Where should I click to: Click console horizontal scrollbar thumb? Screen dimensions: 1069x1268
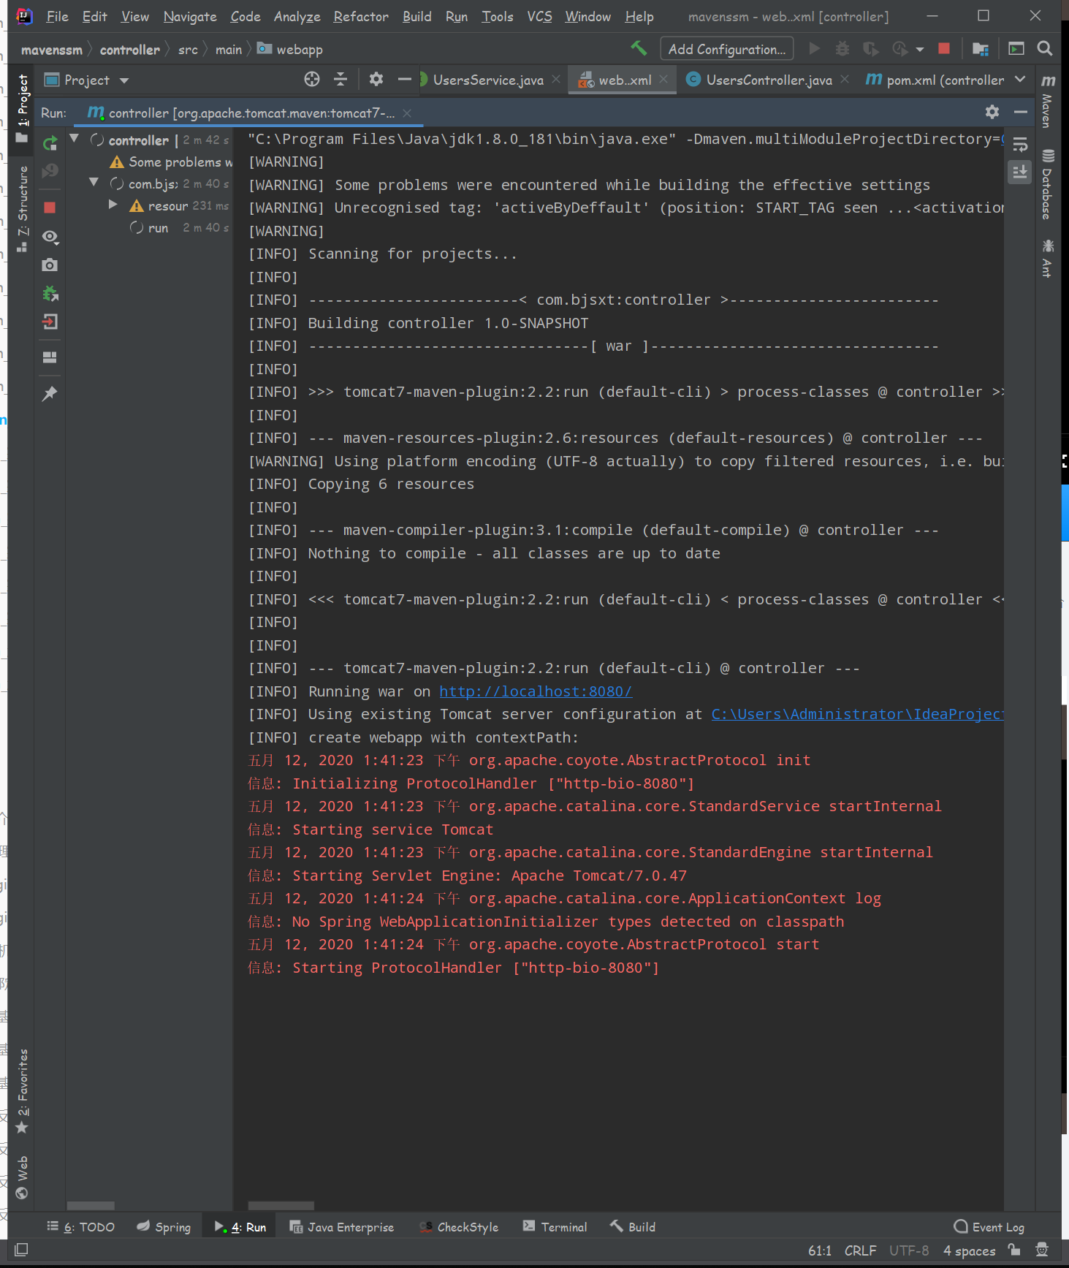point(281,1206)
